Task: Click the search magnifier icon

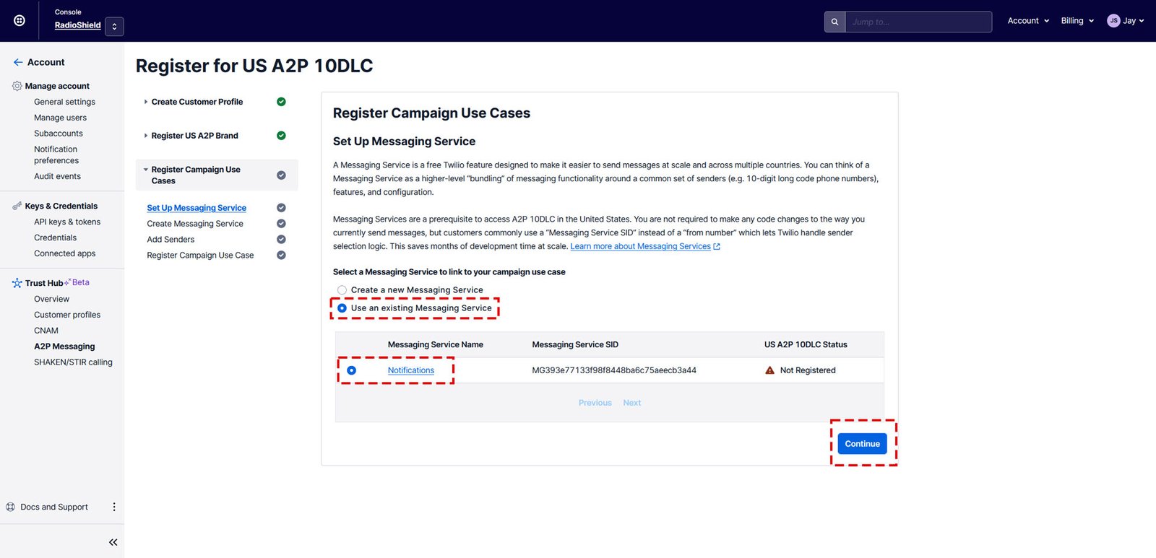Action: coord(834,22)
